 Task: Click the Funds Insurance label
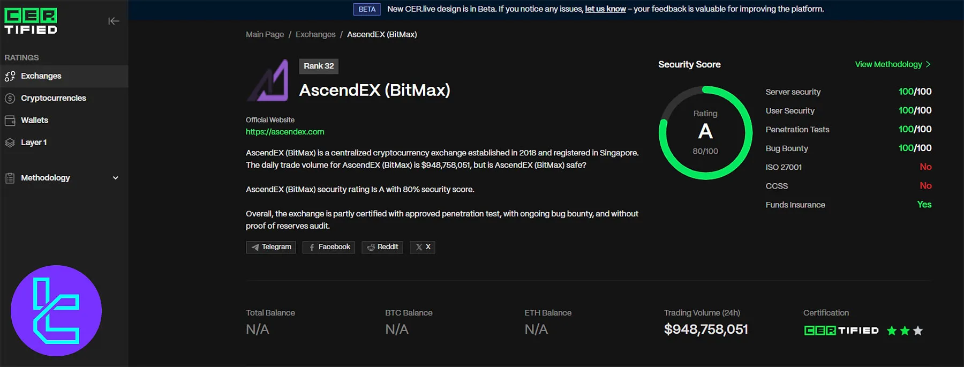tap(795, 205)
